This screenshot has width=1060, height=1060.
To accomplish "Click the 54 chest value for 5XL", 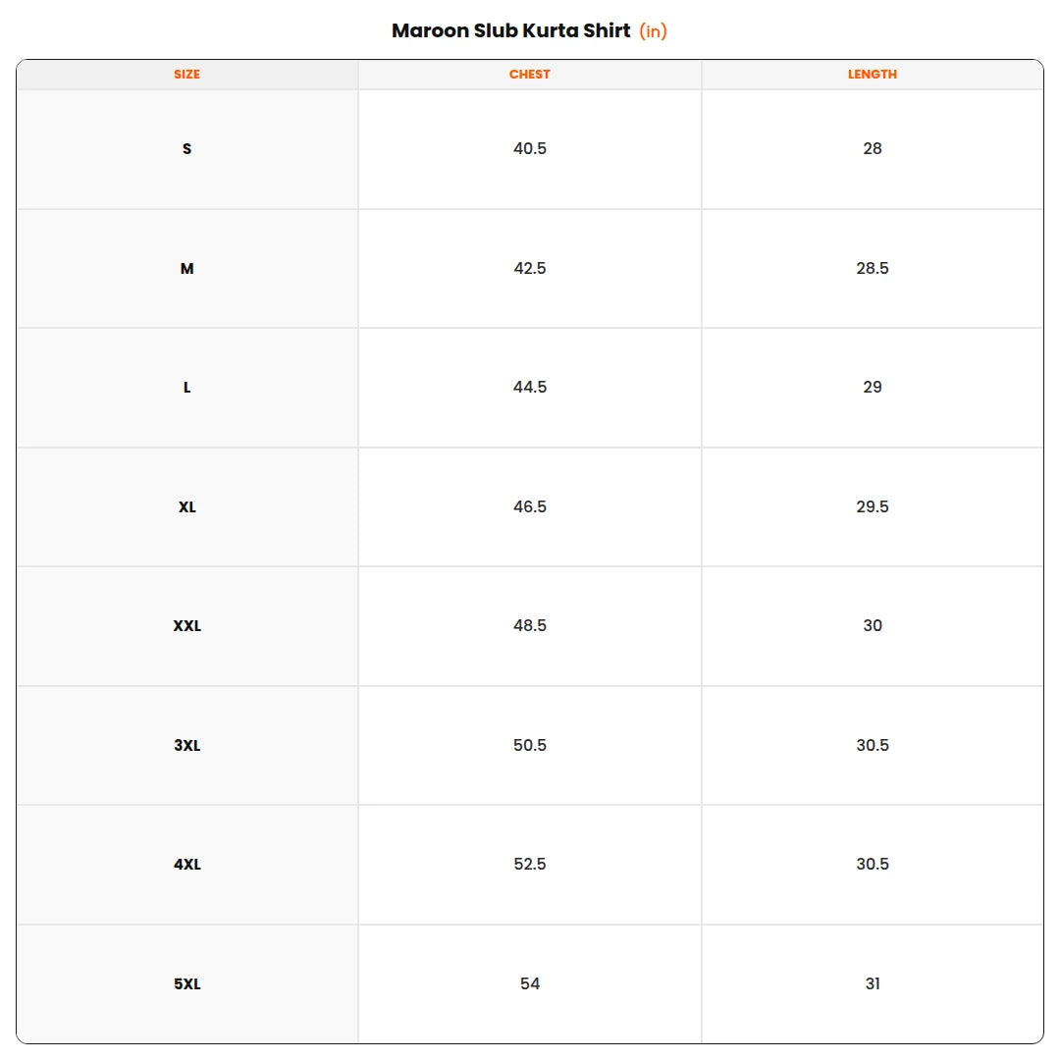I will (529, 983).
